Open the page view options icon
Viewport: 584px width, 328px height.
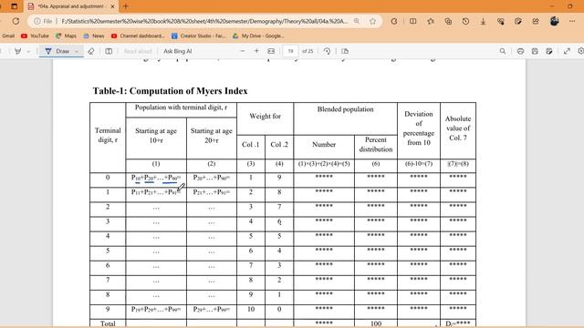345,51
